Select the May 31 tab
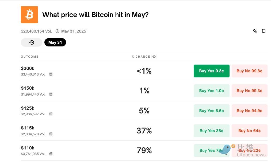271x162 pixels. click(x=55, y=42)
